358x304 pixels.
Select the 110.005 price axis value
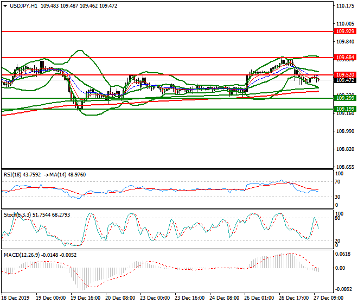coord(345,24)
